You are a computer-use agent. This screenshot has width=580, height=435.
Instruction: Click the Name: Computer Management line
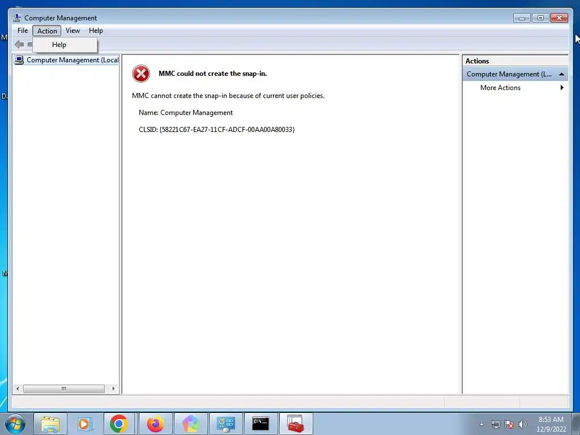pos(186,113)
